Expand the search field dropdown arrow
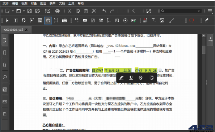The height and width of the screenshot is (132, 215). coord(199,11)
